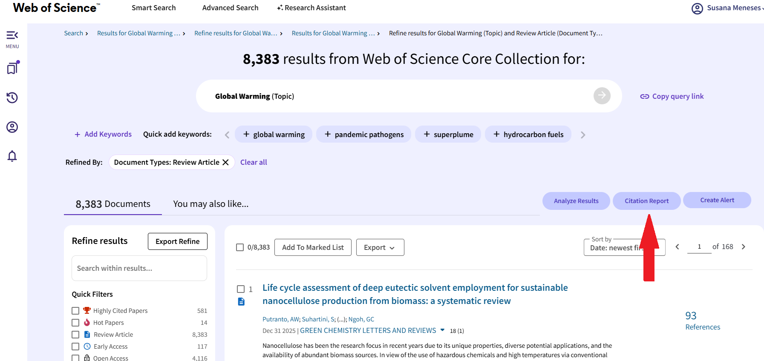
Task: Switch to the Advanced Search tab
Action: pos(230,8)
